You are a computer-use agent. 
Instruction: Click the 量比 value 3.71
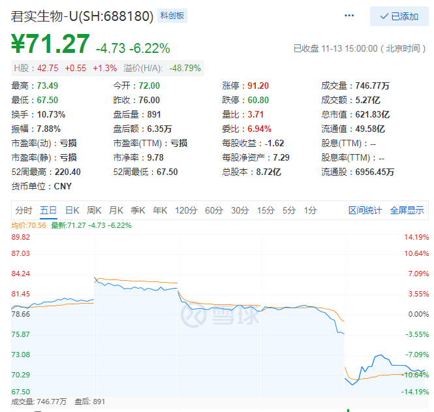click(255, 115)
